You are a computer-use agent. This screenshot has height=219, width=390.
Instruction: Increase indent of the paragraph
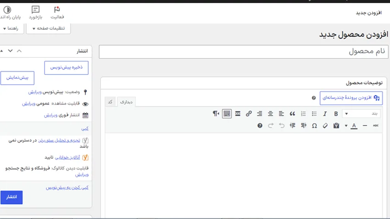293,126
